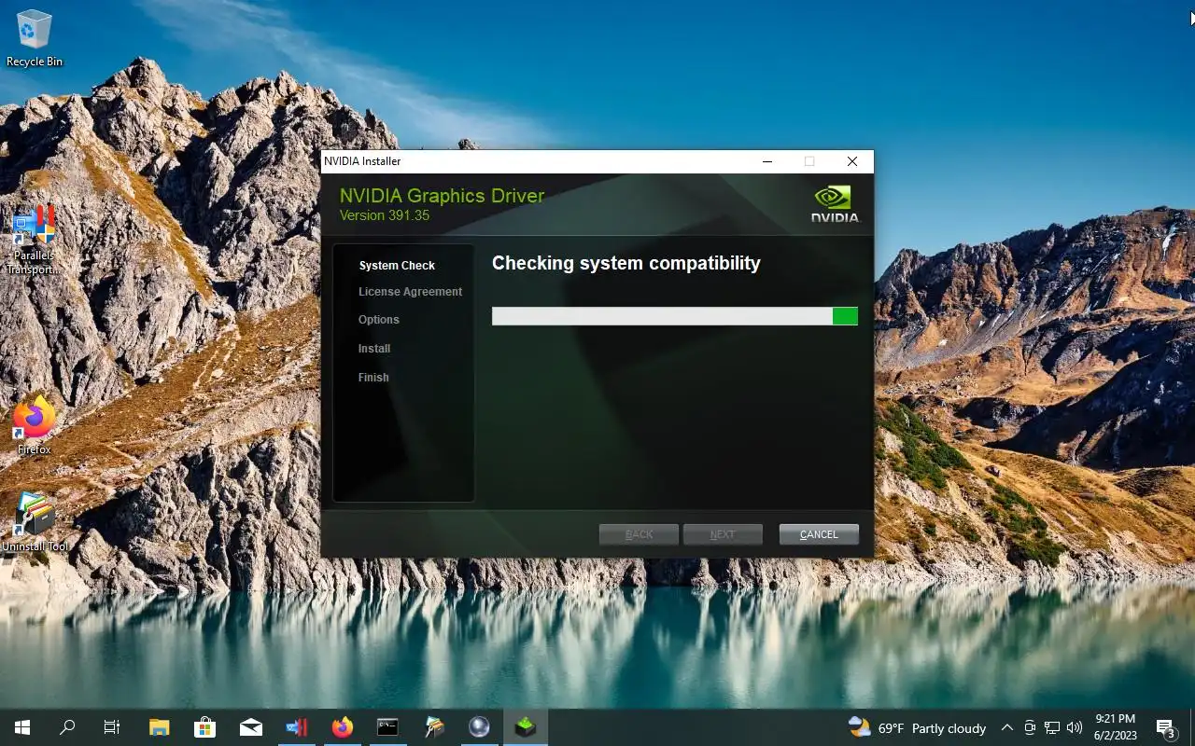The height and width of the screenshot is (746, 1195).
Task: Select the Parallels Transporter desktop shortcut
Action: pyautogui.click(x=34, y=241)
